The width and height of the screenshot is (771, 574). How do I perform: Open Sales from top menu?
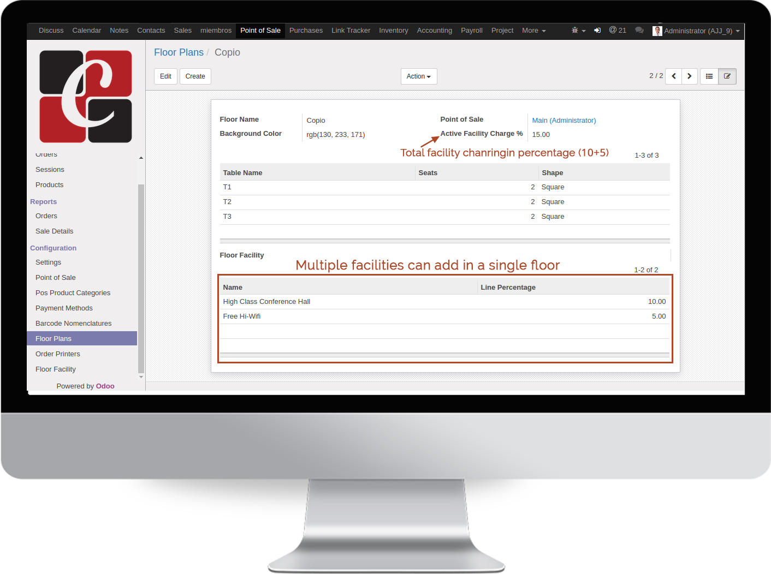(183, 31)
